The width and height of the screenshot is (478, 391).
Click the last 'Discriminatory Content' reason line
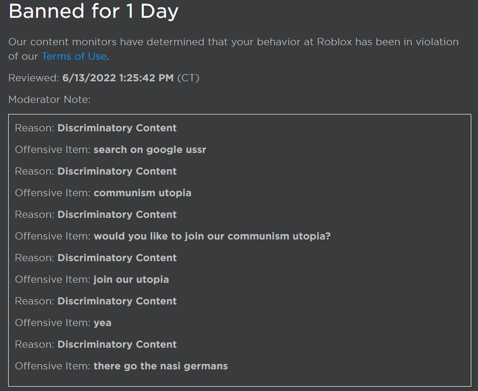point(117,344)
